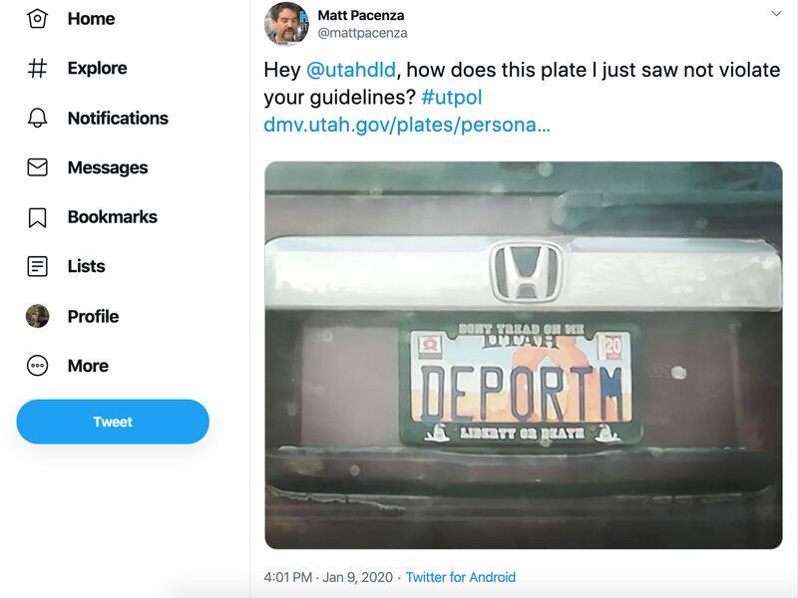Follow the @utahdld mention link
This screenshot has width=798, height=598.
[x=350, y=71]
